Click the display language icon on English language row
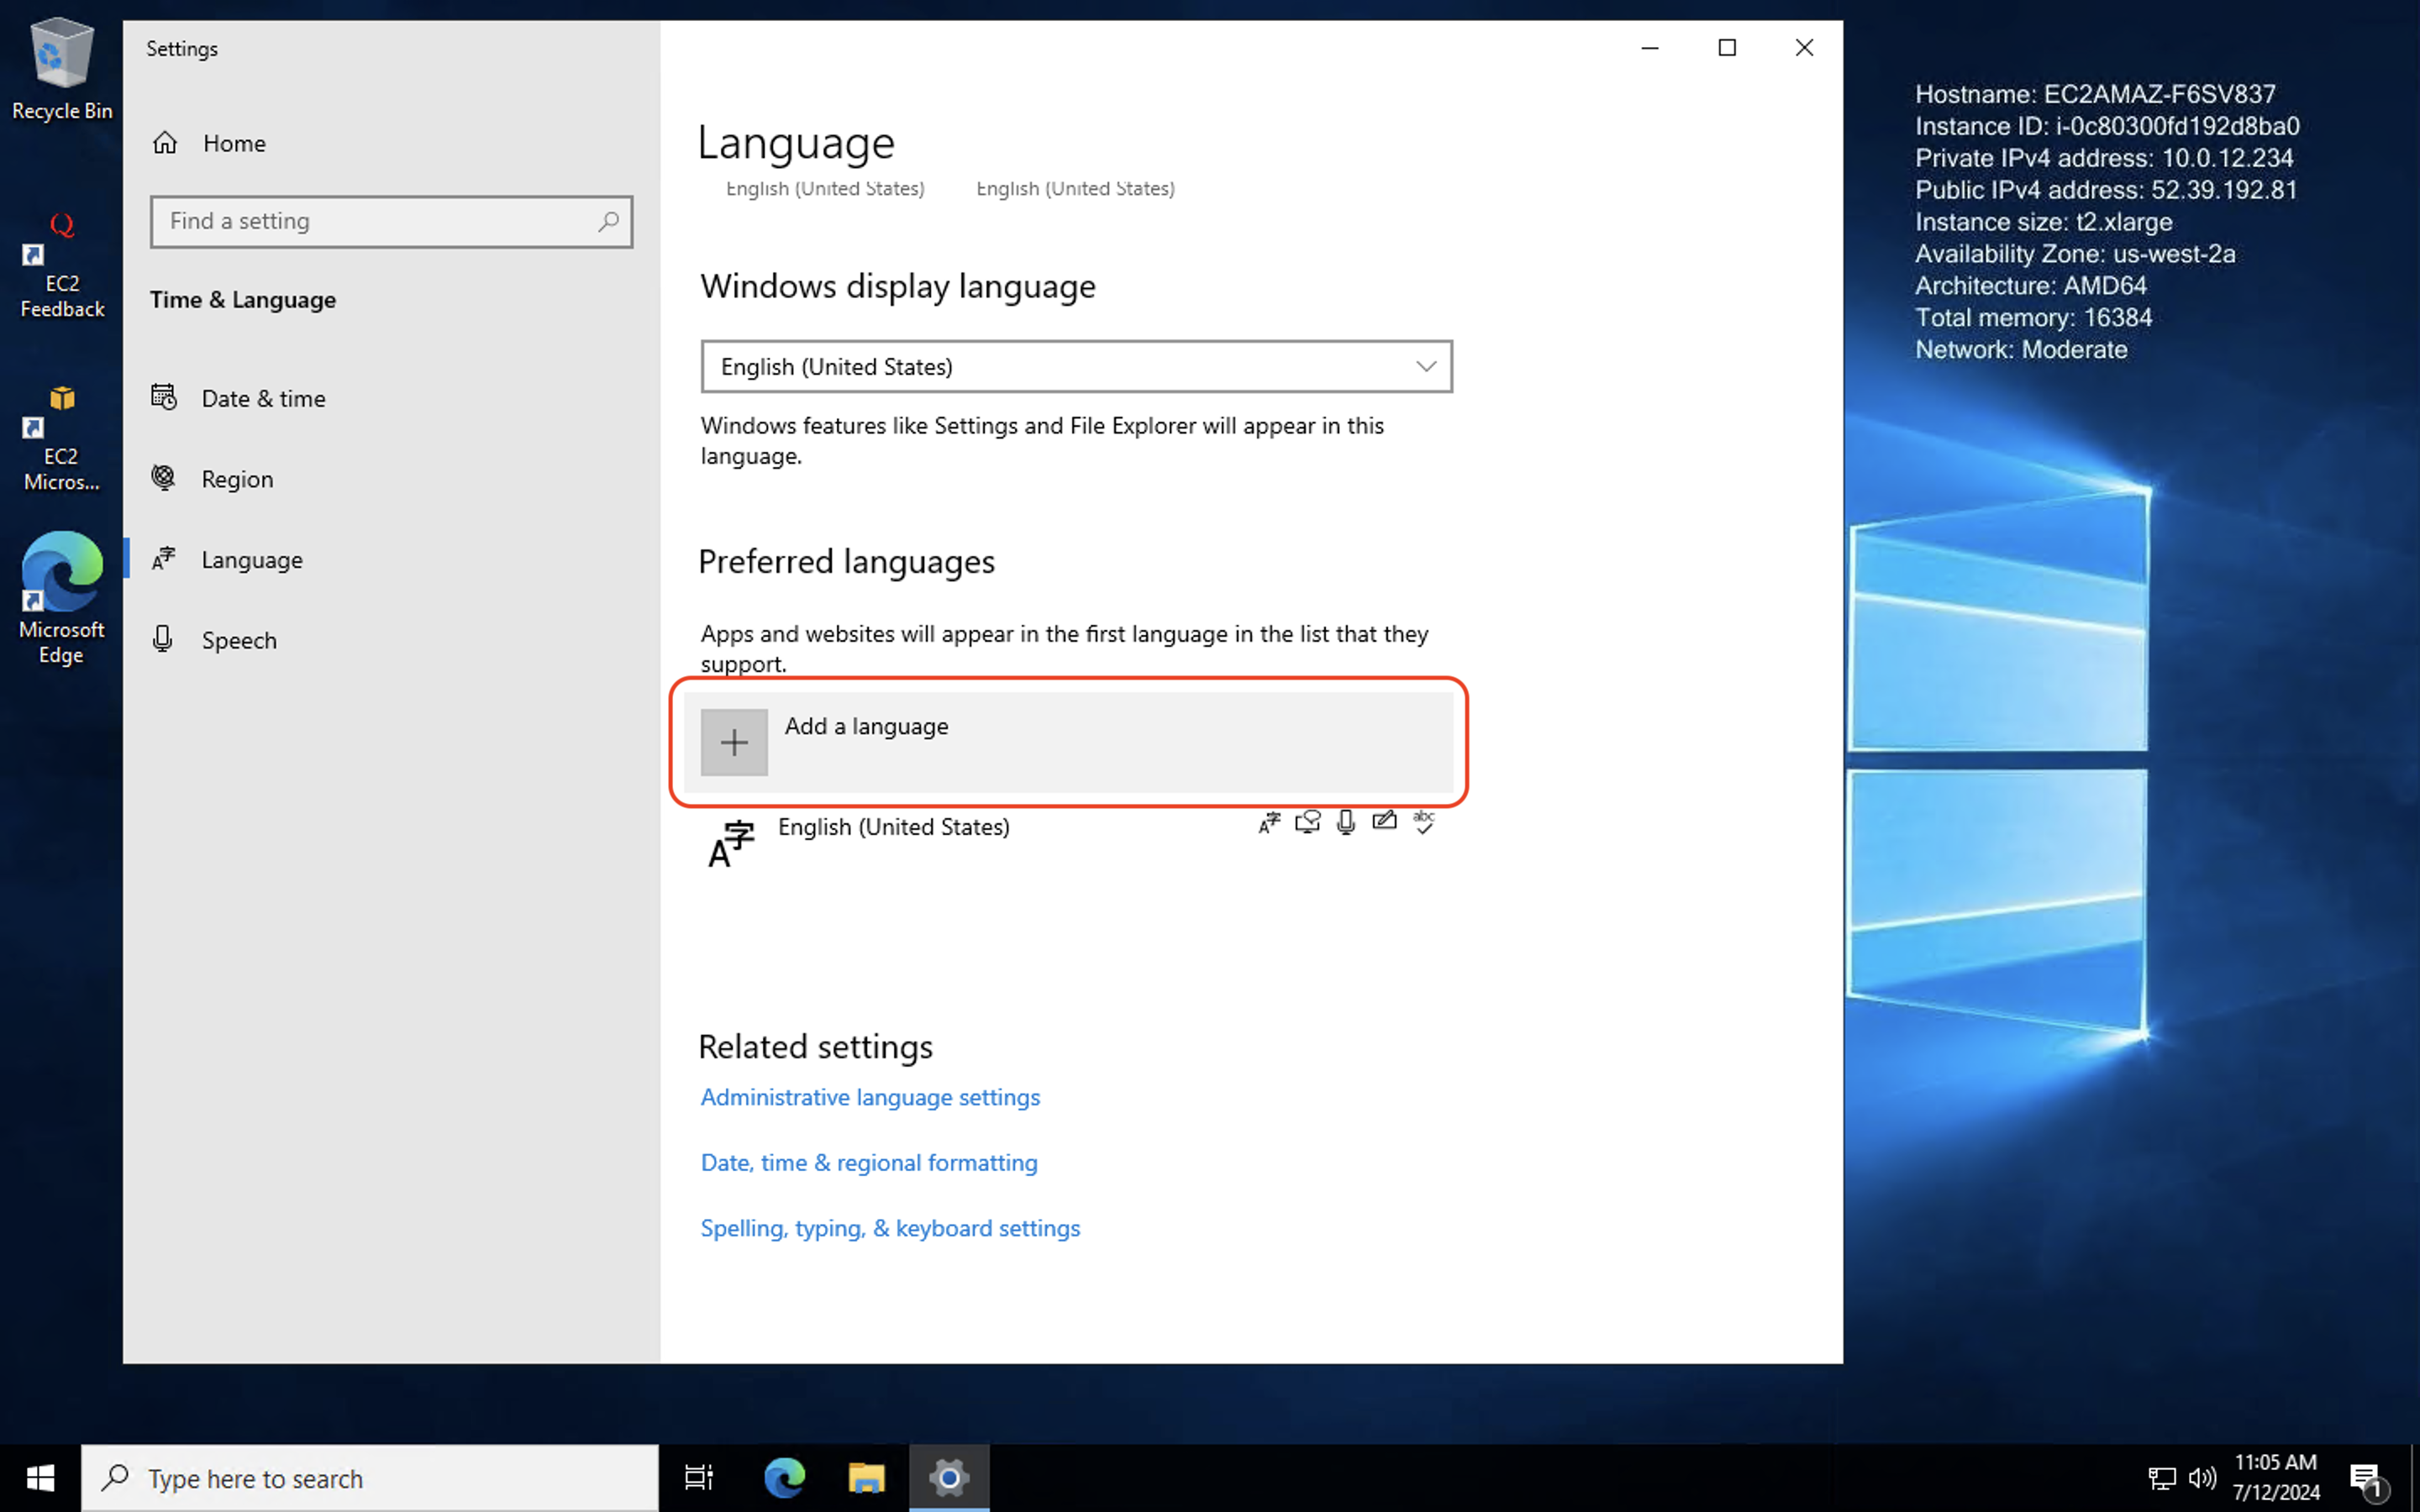This screenshot has width=2420, height=1512. (x=1268, y=822)
